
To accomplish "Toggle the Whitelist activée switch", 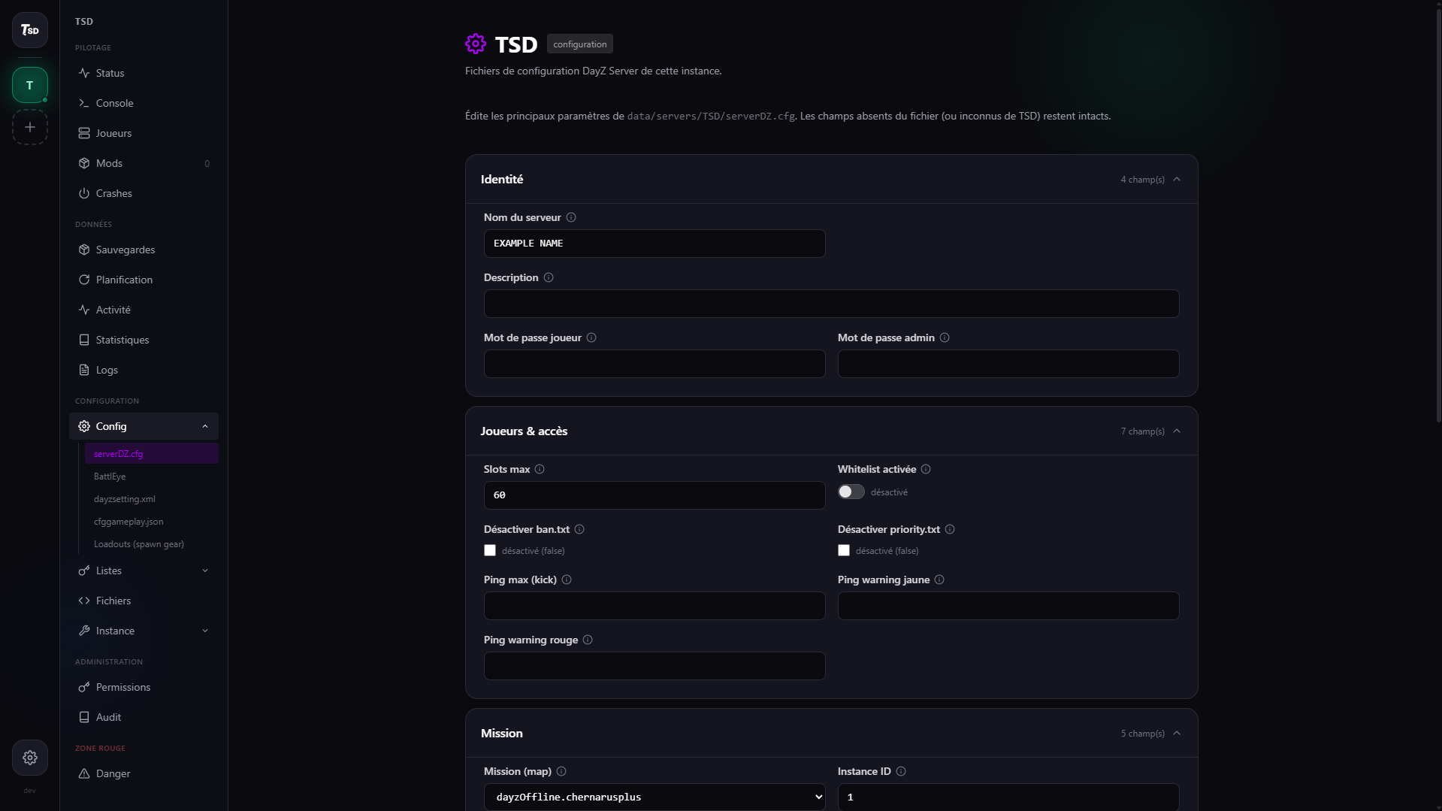I will click(851, 492).
